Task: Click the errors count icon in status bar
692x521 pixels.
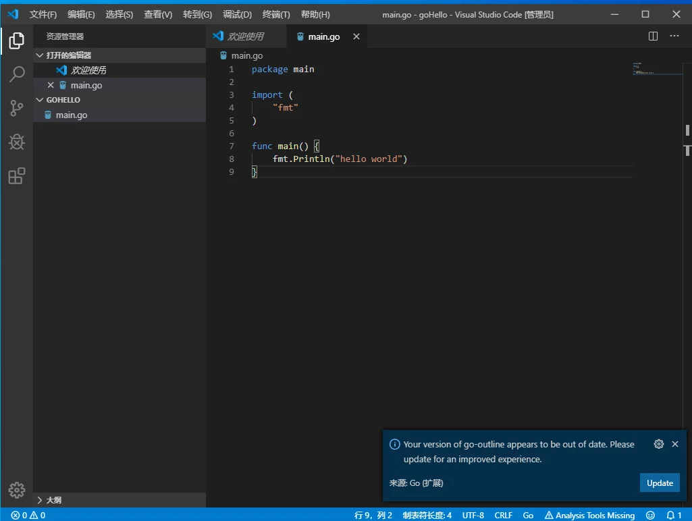Action: click(15, 516)
